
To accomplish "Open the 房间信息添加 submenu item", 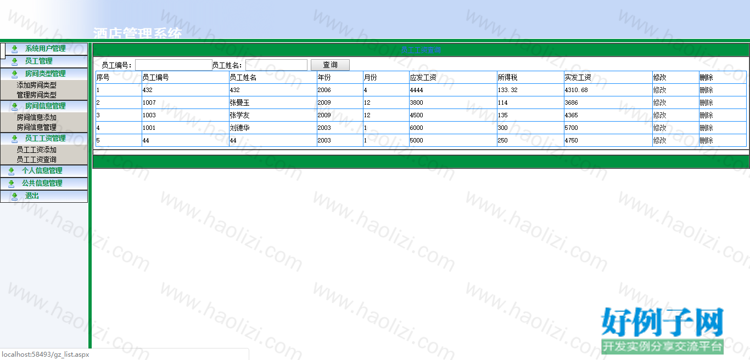I will pos(36,117).
